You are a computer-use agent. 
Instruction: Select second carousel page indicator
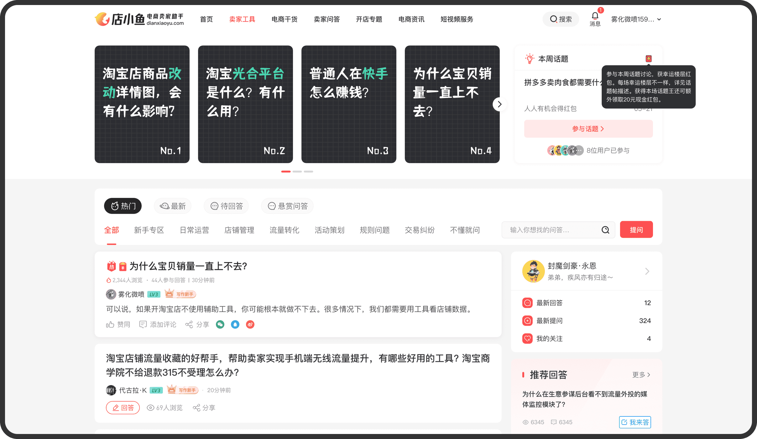point(297,172)
